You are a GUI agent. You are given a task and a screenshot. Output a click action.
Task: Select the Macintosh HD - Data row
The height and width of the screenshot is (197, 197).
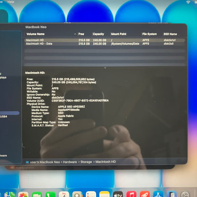tap(105, 44)
